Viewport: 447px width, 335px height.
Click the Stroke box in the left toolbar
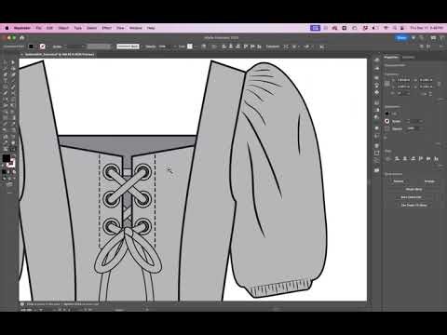(x=11, y=163)
